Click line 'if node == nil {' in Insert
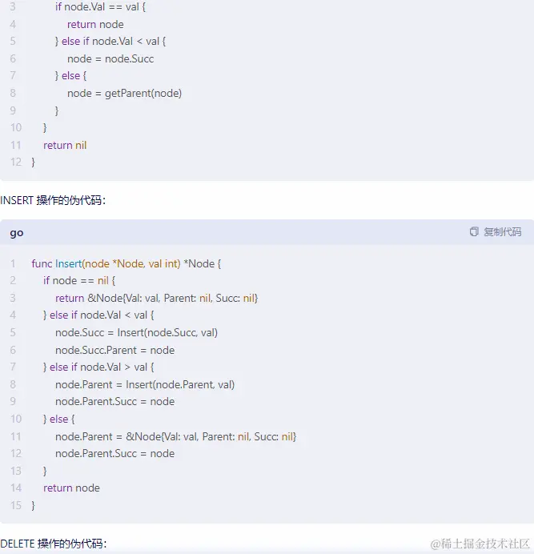Screen dimensions: 534x554 tap(79, 281)
